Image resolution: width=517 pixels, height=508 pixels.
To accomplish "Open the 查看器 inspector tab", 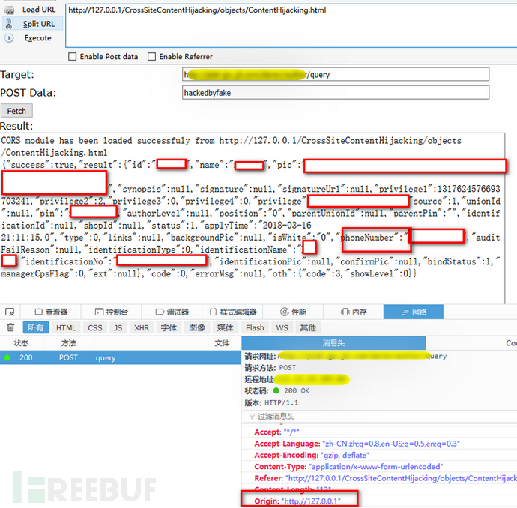I will [x=51, y=312].
